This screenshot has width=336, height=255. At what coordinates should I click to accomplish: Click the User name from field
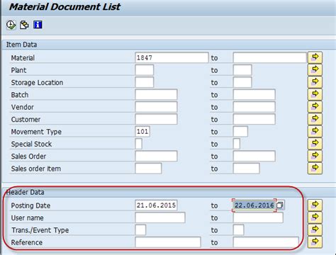160,217
